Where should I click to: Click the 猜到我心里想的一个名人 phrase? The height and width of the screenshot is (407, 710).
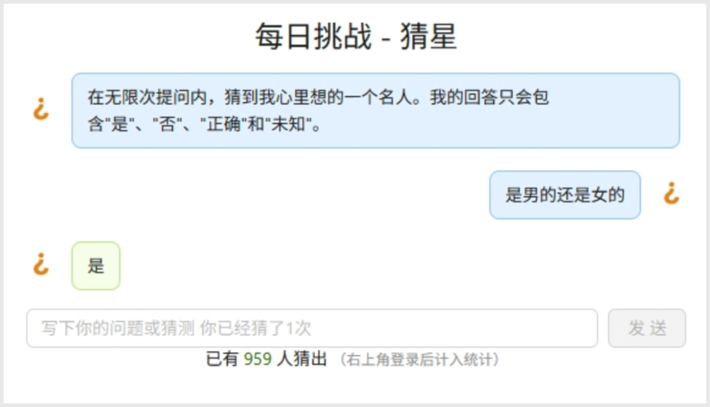(318, 97)
